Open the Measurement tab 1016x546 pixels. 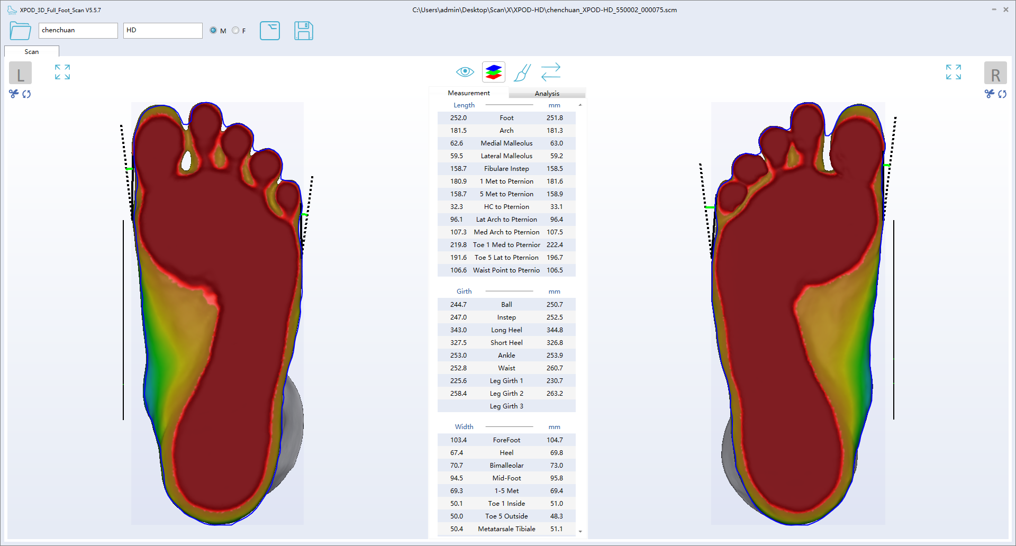[468, 93]
